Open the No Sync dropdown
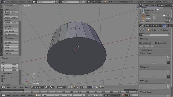Screen dimensions: 173x97 [x=112, y=95]
